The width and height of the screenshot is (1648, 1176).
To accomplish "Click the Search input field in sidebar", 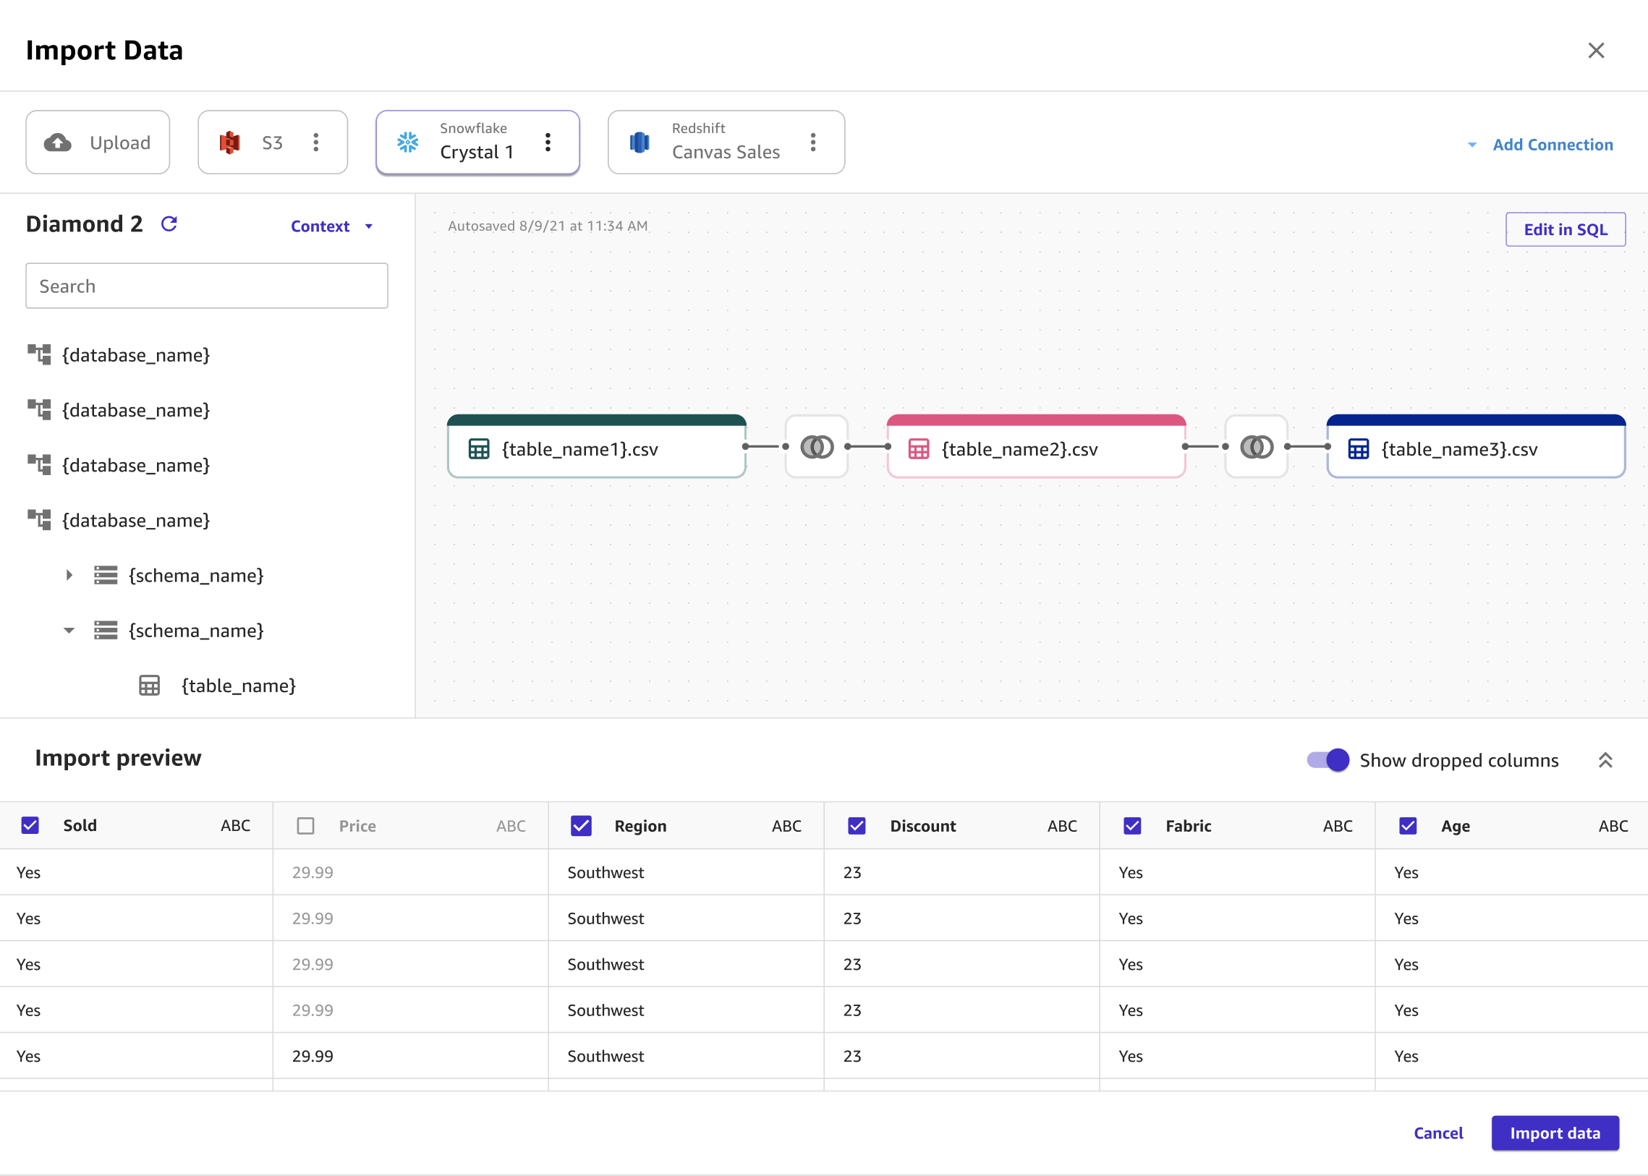I will pyautogui.click(x=208, y=285).
